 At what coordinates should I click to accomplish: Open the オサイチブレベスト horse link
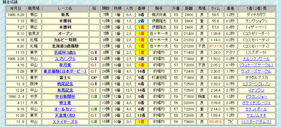tap(257, 103)
